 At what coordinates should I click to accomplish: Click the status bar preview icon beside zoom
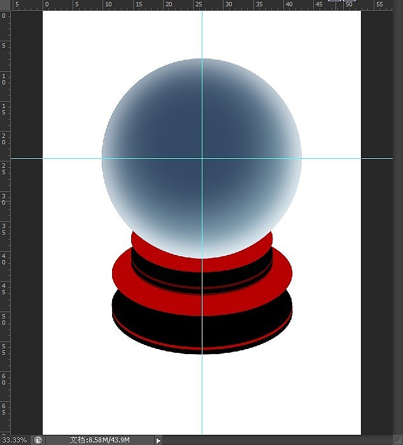coord(38,440)
